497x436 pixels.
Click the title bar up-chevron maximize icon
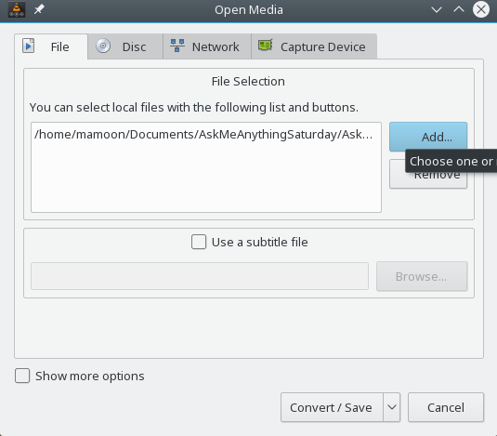(459, 9)
